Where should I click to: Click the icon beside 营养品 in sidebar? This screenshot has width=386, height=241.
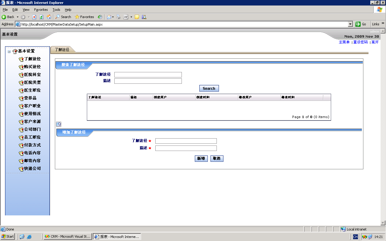click(x=21, y=98)
